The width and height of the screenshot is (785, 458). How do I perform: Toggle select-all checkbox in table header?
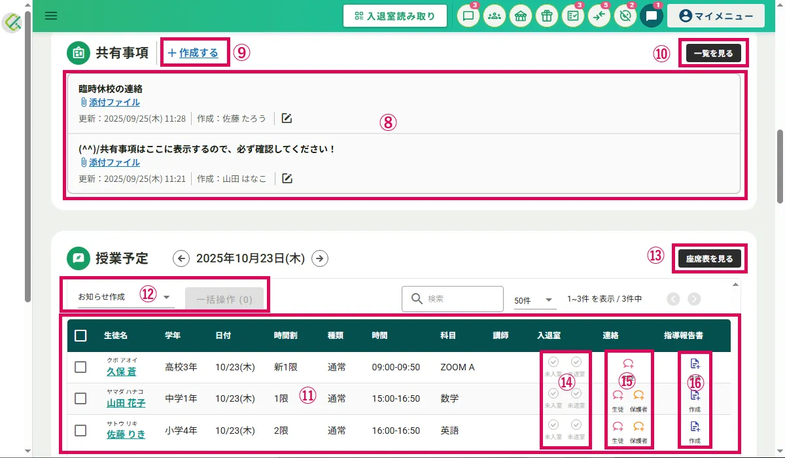point(80,336)
